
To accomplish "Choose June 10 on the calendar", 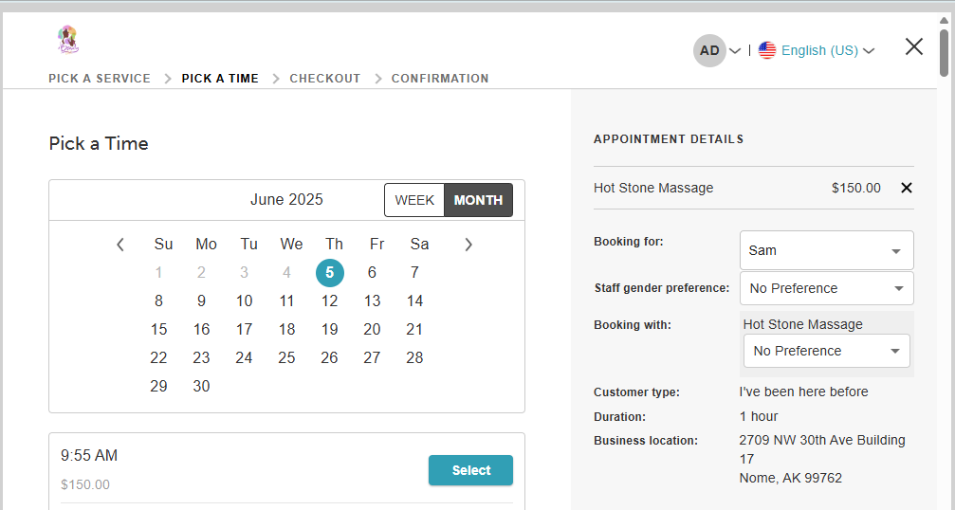I will pyautogui.click(x=245, y=301).
